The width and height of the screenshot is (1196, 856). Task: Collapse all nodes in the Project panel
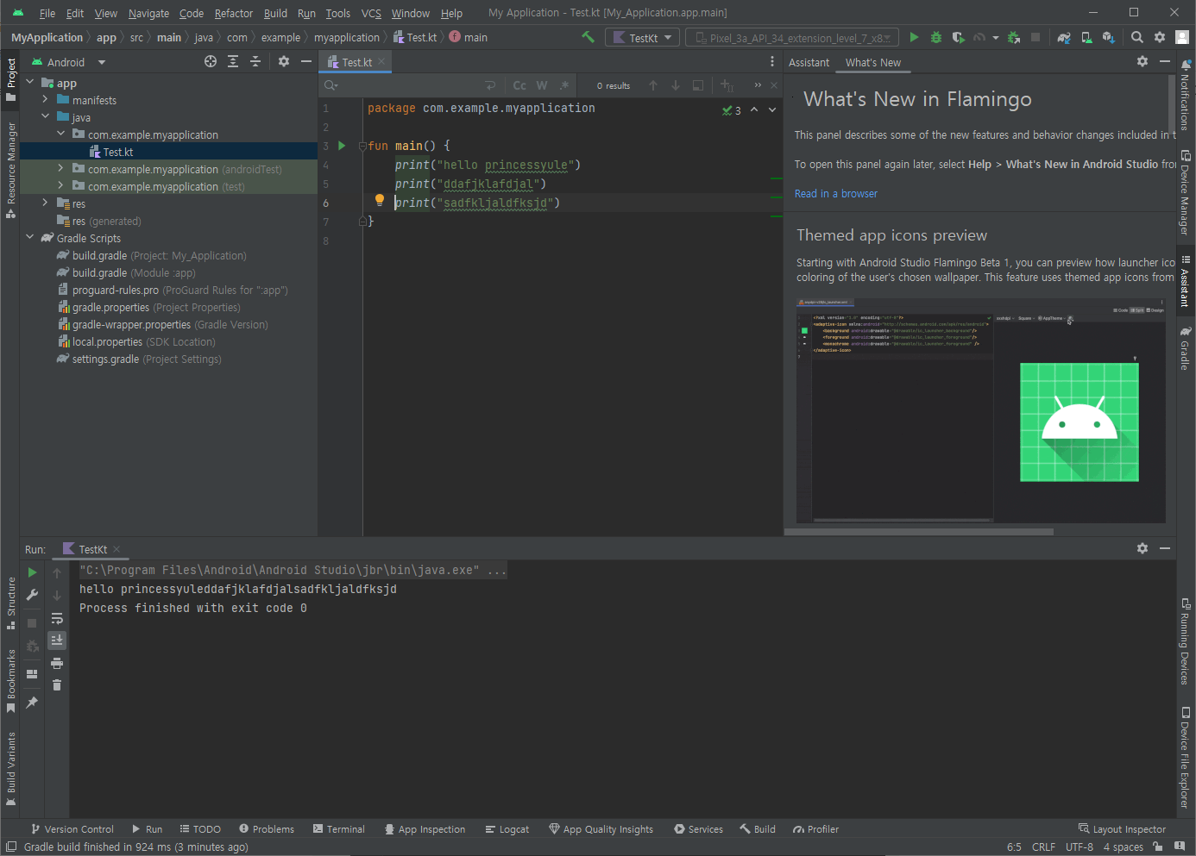tap(255, 61)
